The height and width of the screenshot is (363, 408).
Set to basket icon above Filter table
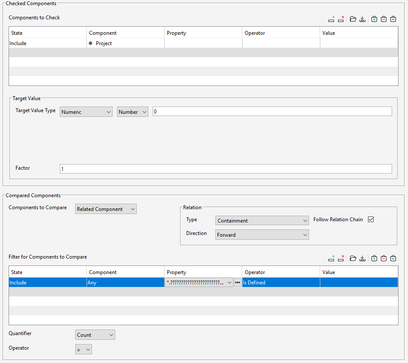[393, 258]
